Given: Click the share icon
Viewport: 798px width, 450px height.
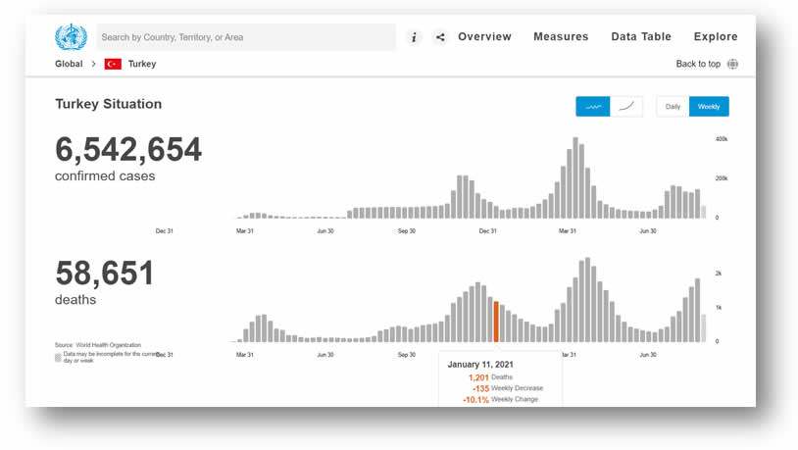Looking at the screenshot, I should (x=440, y=37).
